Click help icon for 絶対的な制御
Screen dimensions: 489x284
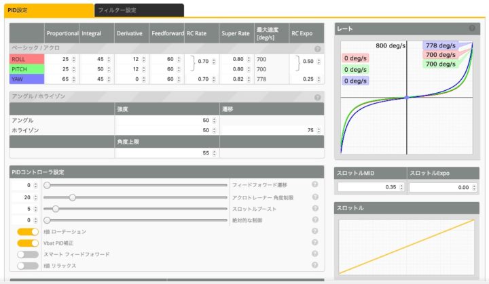tap(314, 220)
